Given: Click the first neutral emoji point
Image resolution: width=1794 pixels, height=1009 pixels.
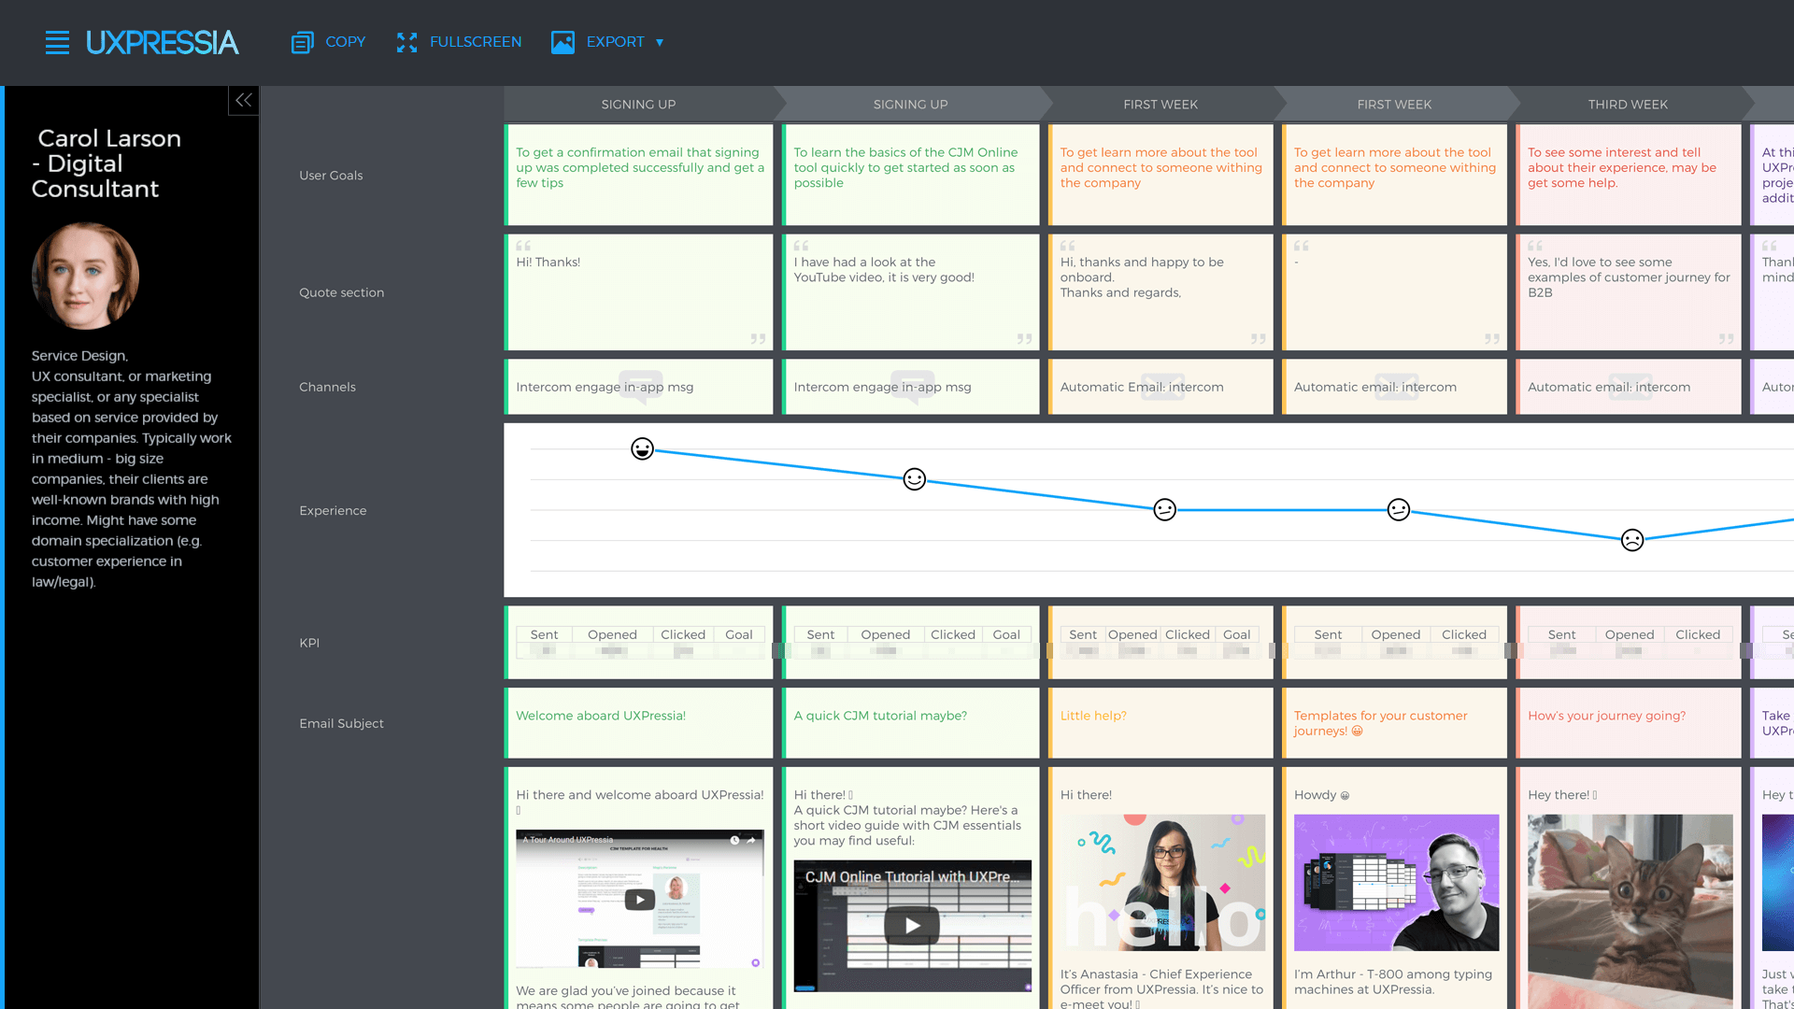Looking at the screenshot, I should point(1164,509).
